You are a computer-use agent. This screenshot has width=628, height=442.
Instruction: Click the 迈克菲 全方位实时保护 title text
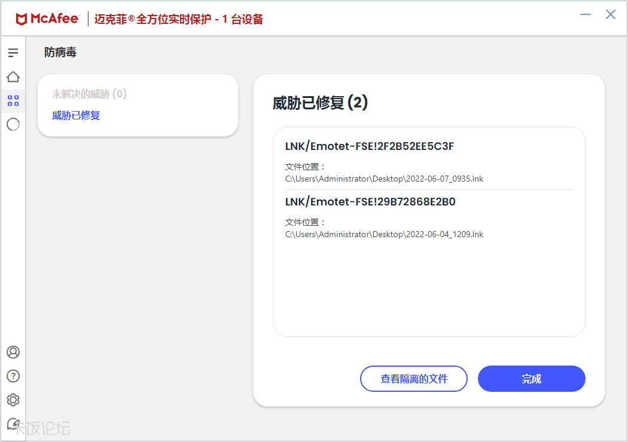[x=179, y=19]
